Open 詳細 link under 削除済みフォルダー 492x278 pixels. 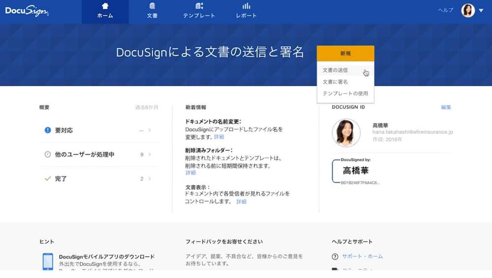pos(190,173)
